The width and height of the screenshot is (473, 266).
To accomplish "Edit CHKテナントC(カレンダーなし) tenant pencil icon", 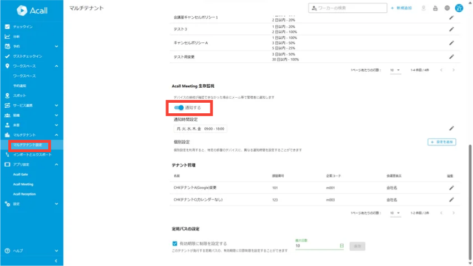I will [x=451, y=200].
